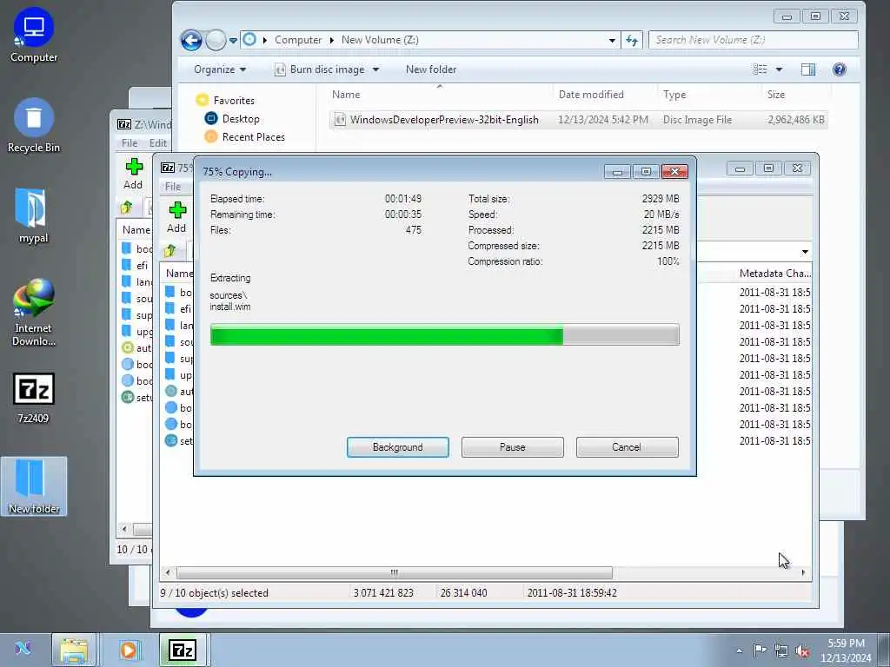Open Edit menu in back 7-Zip window
The height and width of the screenshot is (667, 890).
point(158,143)
